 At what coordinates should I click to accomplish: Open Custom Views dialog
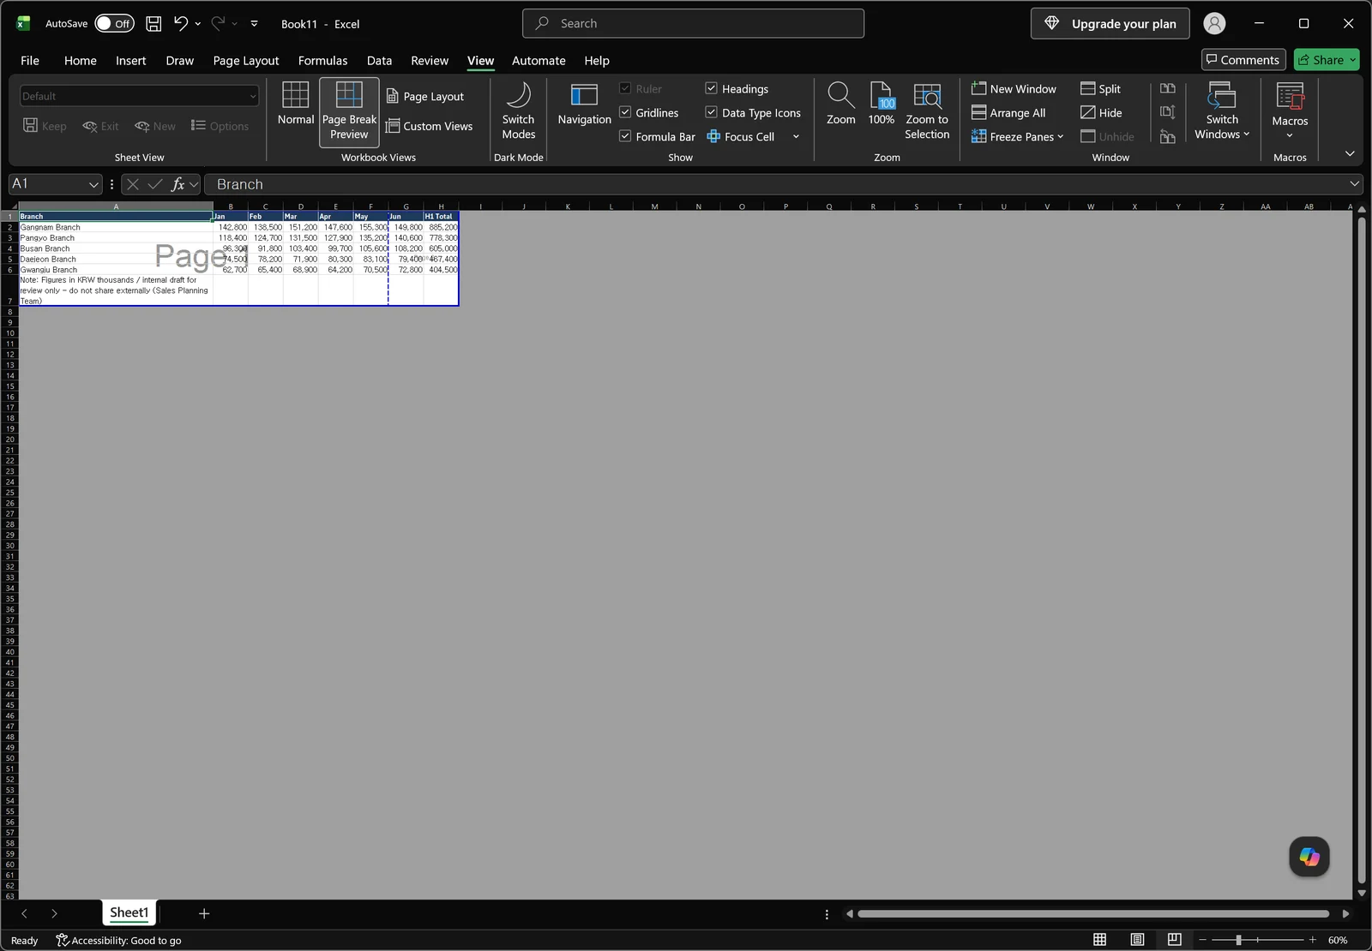[430, 126]
